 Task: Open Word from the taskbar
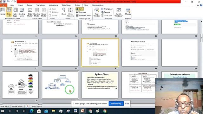pos(75,111)
